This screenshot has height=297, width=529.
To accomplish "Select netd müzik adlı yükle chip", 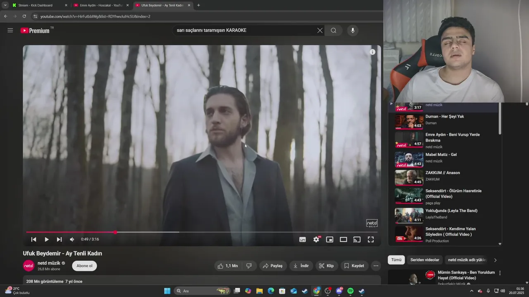I will coord(467,260).
